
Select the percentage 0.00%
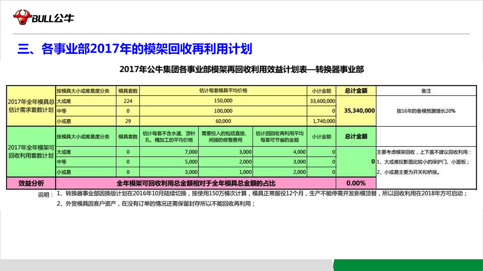click(356, 183)
